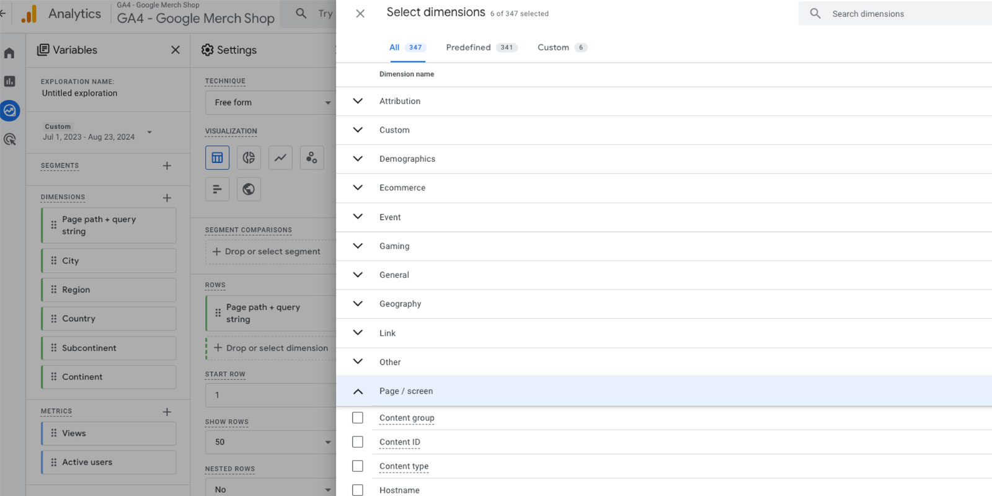Viewport: 992px width, 496px height.
Task: Select the Table visualization icon
Action: (x=217, y=157)
